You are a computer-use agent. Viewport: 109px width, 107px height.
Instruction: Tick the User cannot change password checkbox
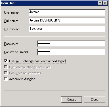click(x=6, y=67)
